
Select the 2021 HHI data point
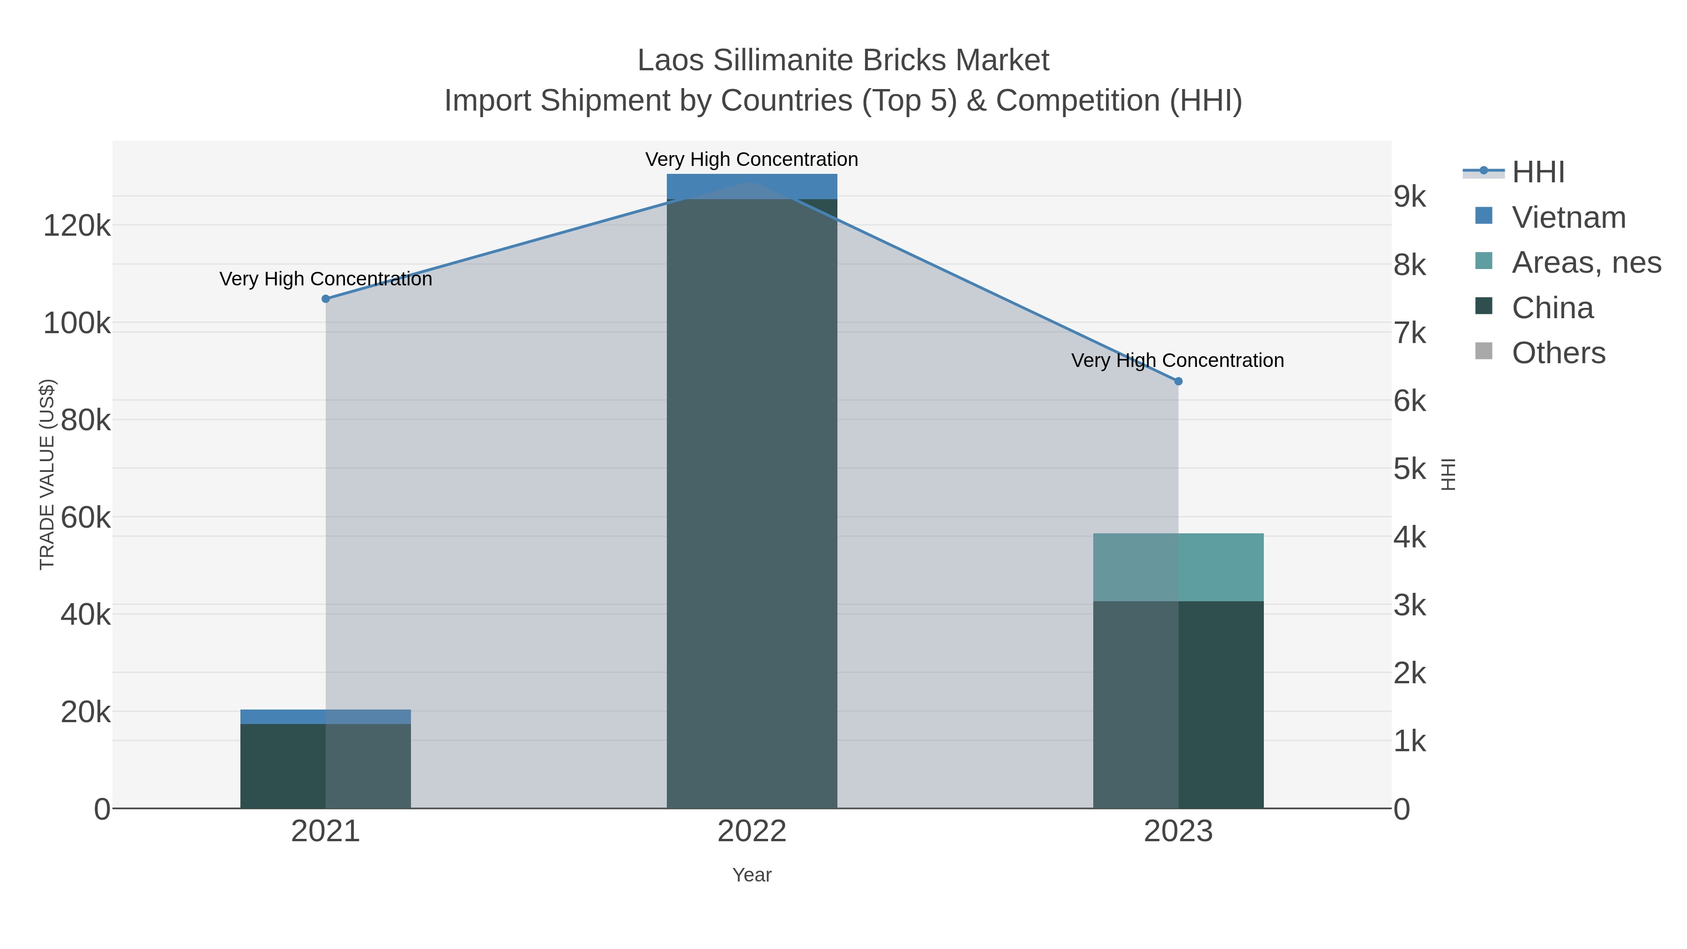[326, 299]
